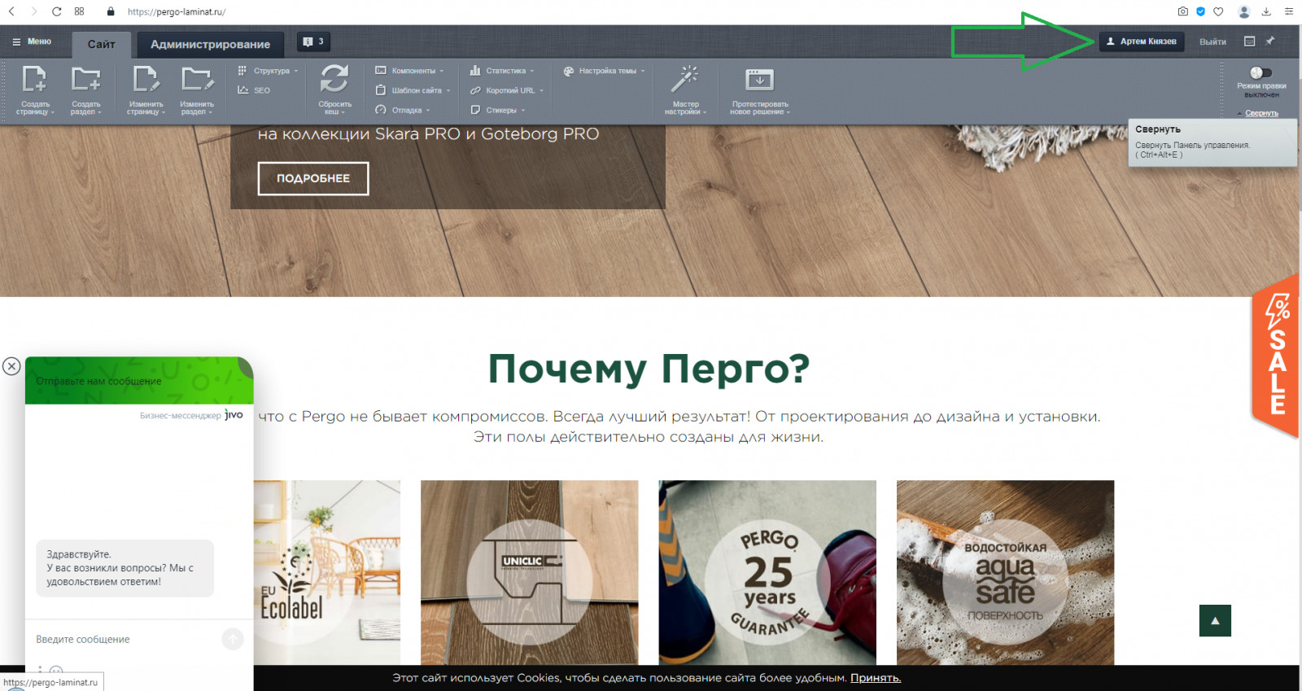Send the chat message with arrow button
The width and height of the screenshot is (1302, 691).
(x=233, y=640)
